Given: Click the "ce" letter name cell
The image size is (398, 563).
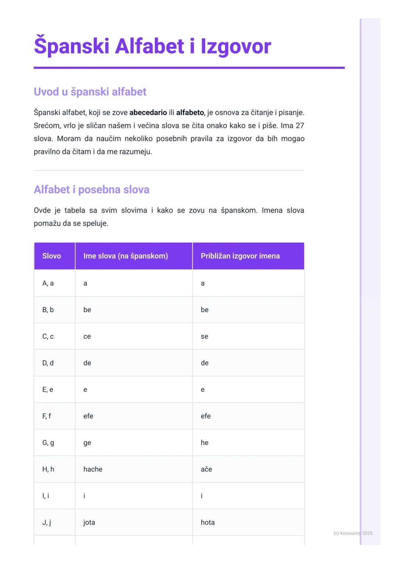Looking at the screenshot, I should tap(87, 336).
